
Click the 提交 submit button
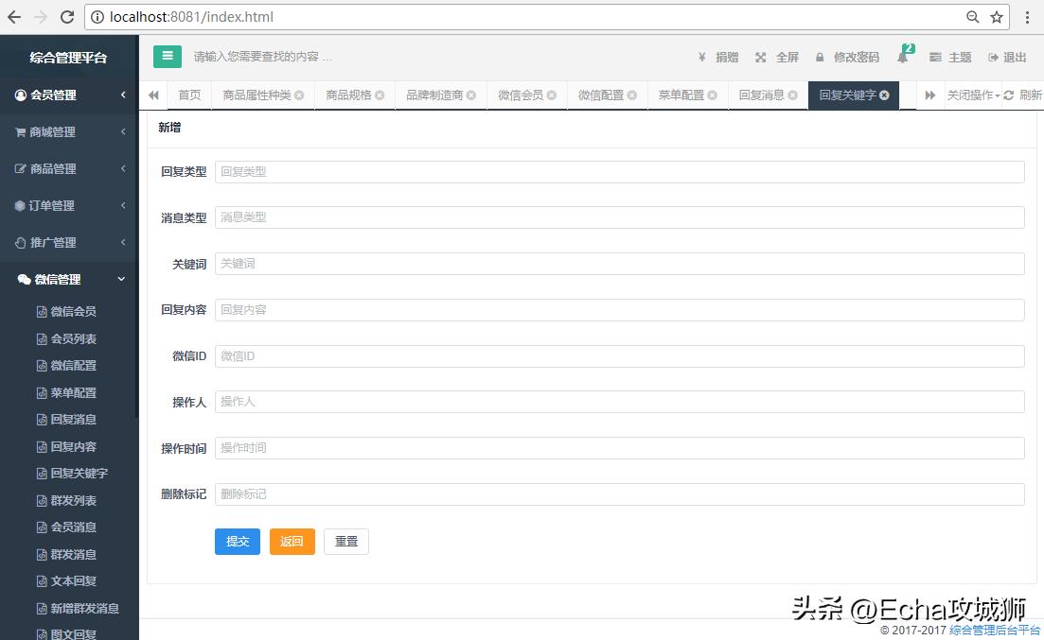coord(237,541)
